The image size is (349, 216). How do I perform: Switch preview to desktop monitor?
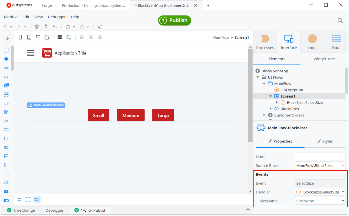tap(38, 37)
